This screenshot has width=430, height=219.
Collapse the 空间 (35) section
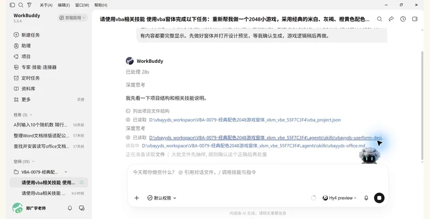[24, 162]
